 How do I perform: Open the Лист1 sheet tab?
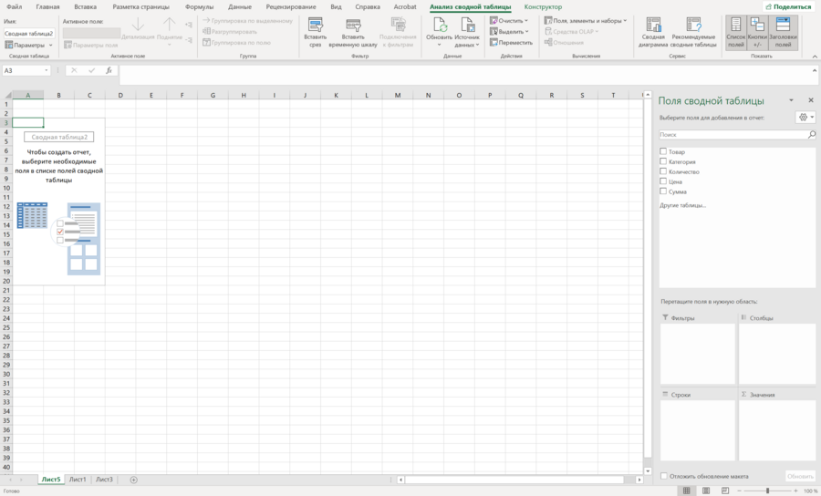[x=78, y=480]
